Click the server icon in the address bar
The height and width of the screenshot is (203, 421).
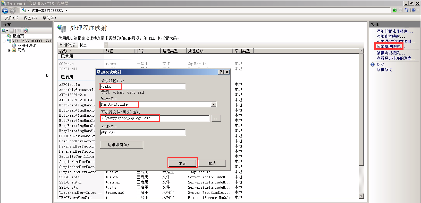(24, 10)
